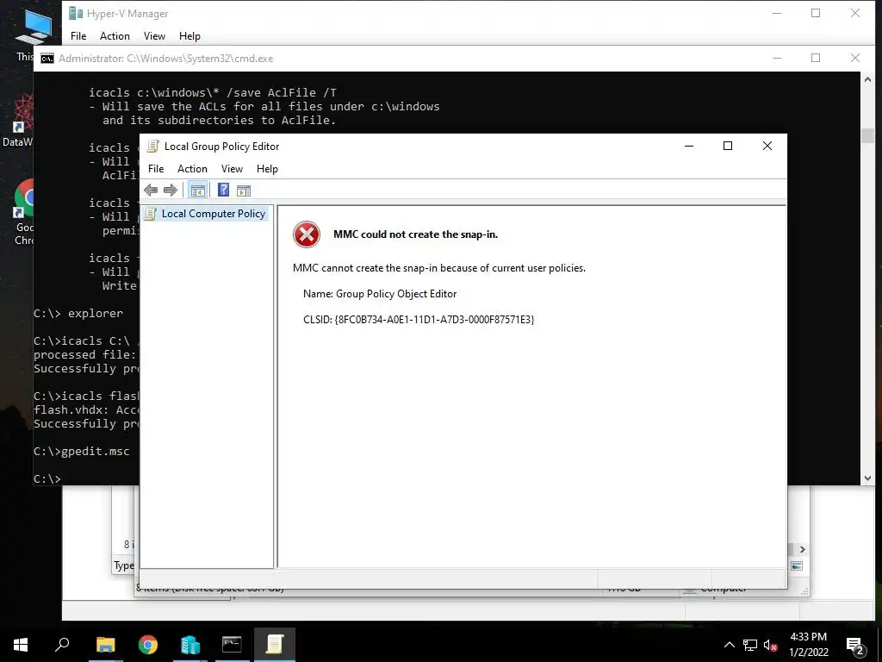Click the "C:\> explorer" line in cmd
The width and height of the screenshot is (882, 662).
[78, 314]
